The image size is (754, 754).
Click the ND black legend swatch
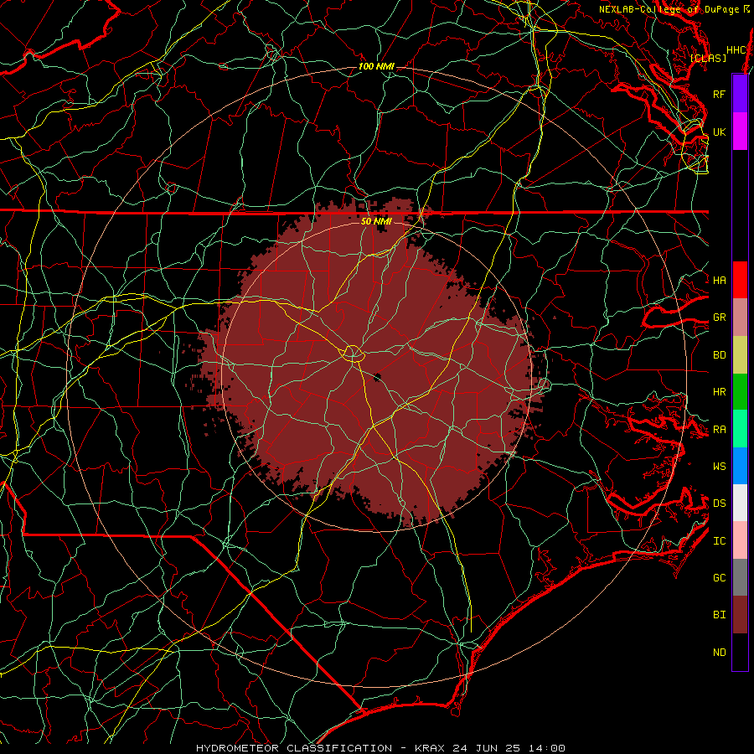740,652
